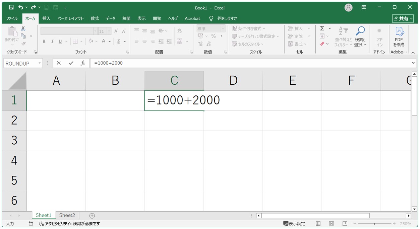Image resolution: width=420 pixels, height=229 pixels.
Task: Switch to Page Break Preview in status bar
Action: tap(345, 224)
